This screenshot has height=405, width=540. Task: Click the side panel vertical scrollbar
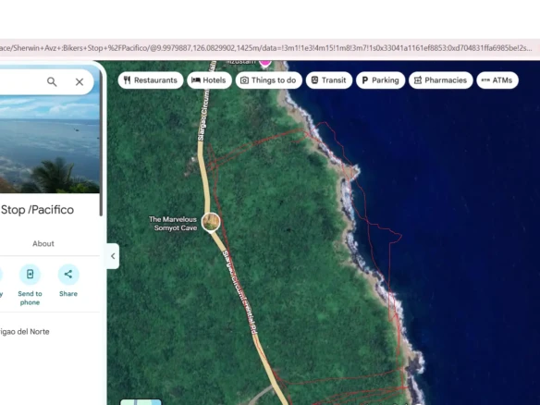click(102, 144)
